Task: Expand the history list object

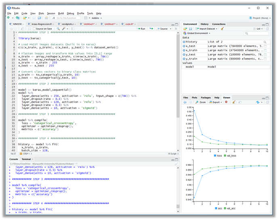Action: [184, 42]
